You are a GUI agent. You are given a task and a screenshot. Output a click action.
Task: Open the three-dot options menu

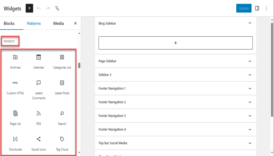pos(267,8)
